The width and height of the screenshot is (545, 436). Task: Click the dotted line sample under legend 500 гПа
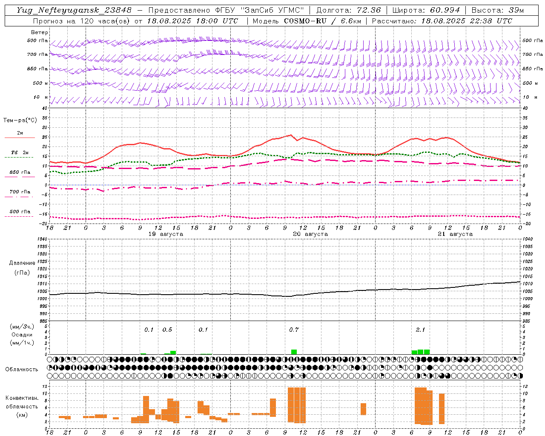click(x=19, y=216)
